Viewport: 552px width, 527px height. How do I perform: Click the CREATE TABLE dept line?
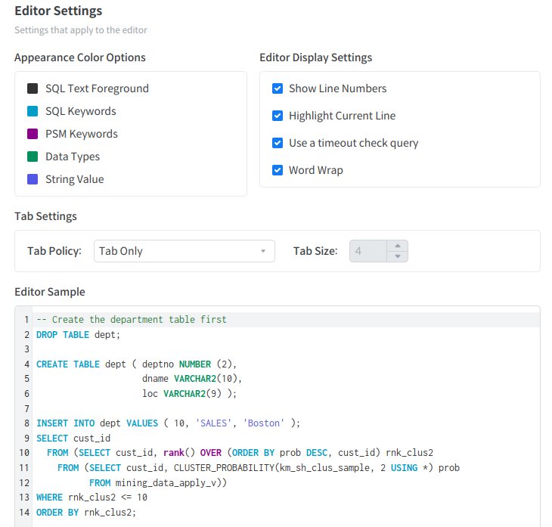pos(136,364)
